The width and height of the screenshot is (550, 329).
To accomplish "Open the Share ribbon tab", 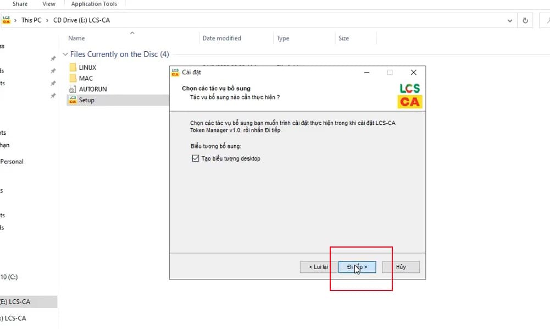I will pyautogui.click(x=20, y=4).
